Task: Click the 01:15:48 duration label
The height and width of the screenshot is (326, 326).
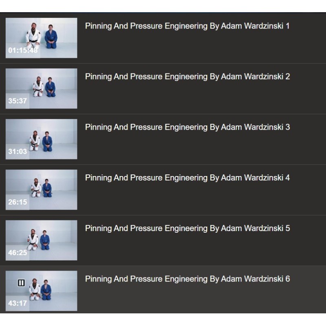Action: click(23, 50)
